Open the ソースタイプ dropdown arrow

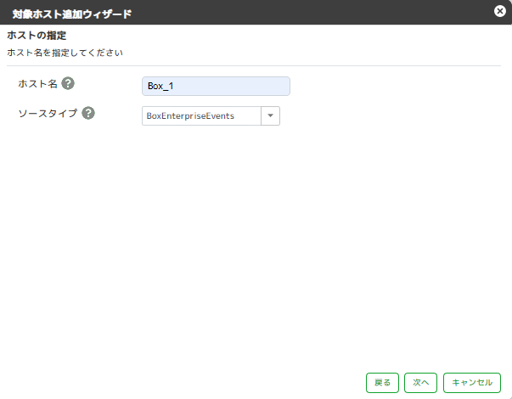[270, 115]
